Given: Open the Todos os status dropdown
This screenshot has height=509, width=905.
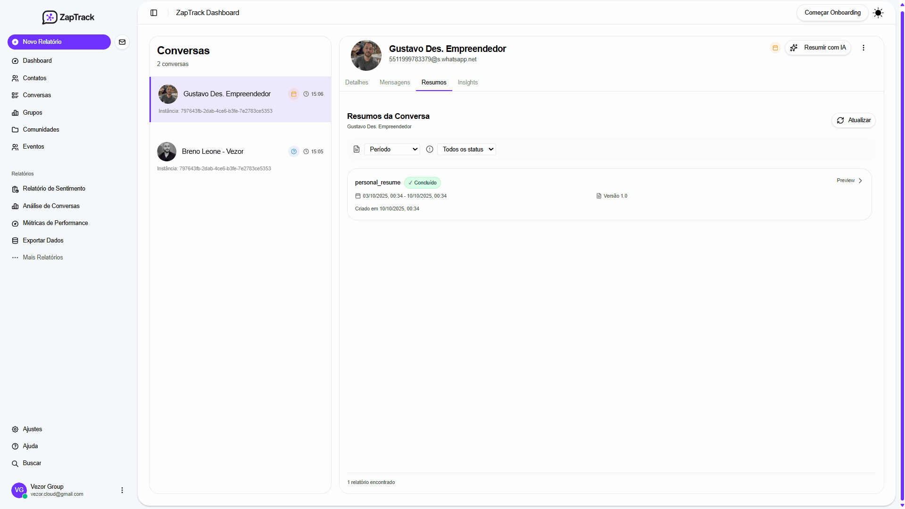Looking at the screenshot, I should coord(466,150).
